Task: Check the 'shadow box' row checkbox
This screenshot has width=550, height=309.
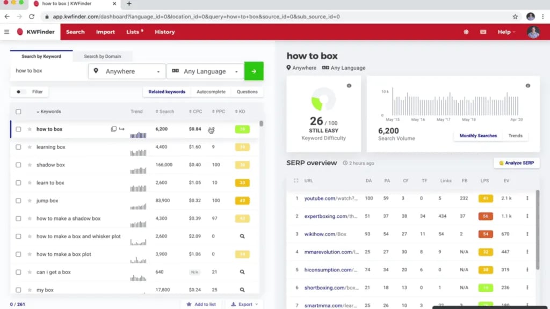Action: point(18,165)
